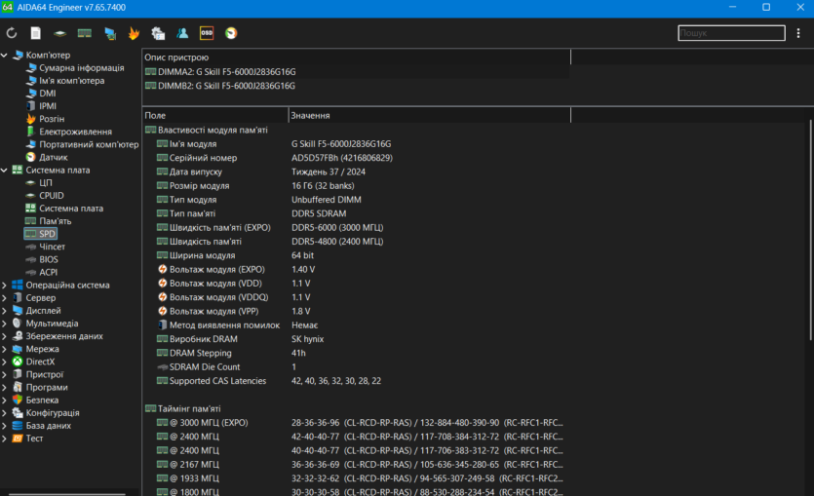Open the Report document icon
Viewport: 814px width, 496px height.
point(35,33)
